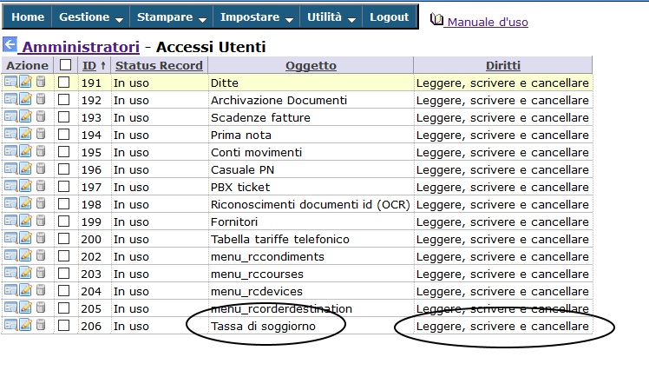Expand the Gestione dropdown menu

[90, 17]
